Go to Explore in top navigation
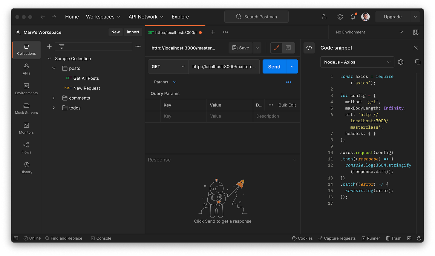 (180, 17)
